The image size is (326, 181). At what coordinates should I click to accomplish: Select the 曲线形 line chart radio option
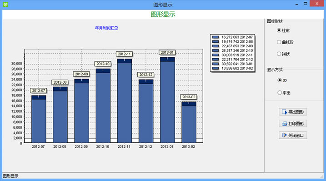[x=279, y=42]
